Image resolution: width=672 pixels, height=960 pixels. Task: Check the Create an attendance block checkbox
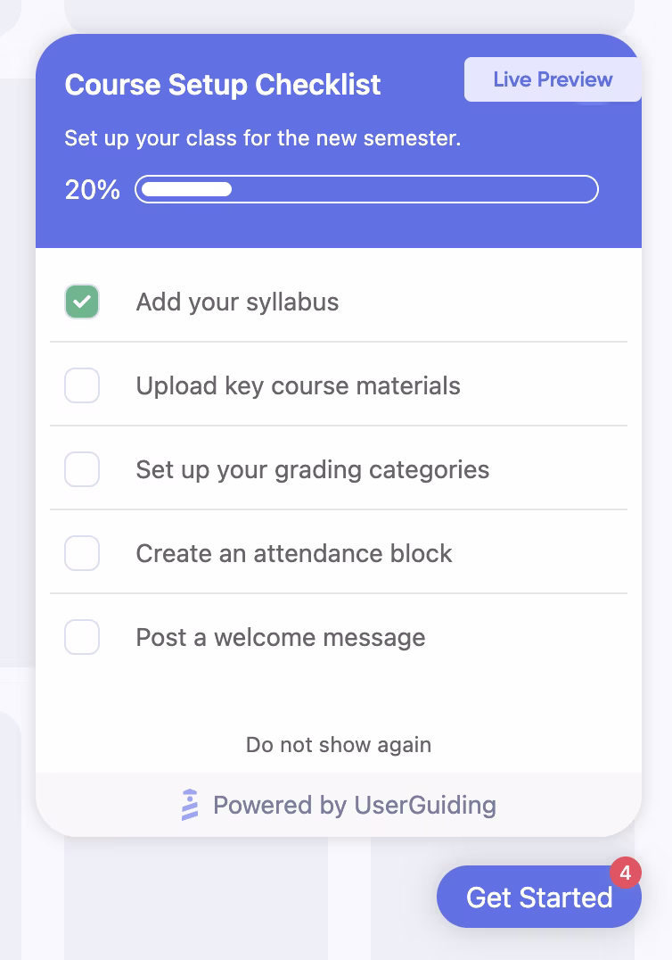[82, 553]
